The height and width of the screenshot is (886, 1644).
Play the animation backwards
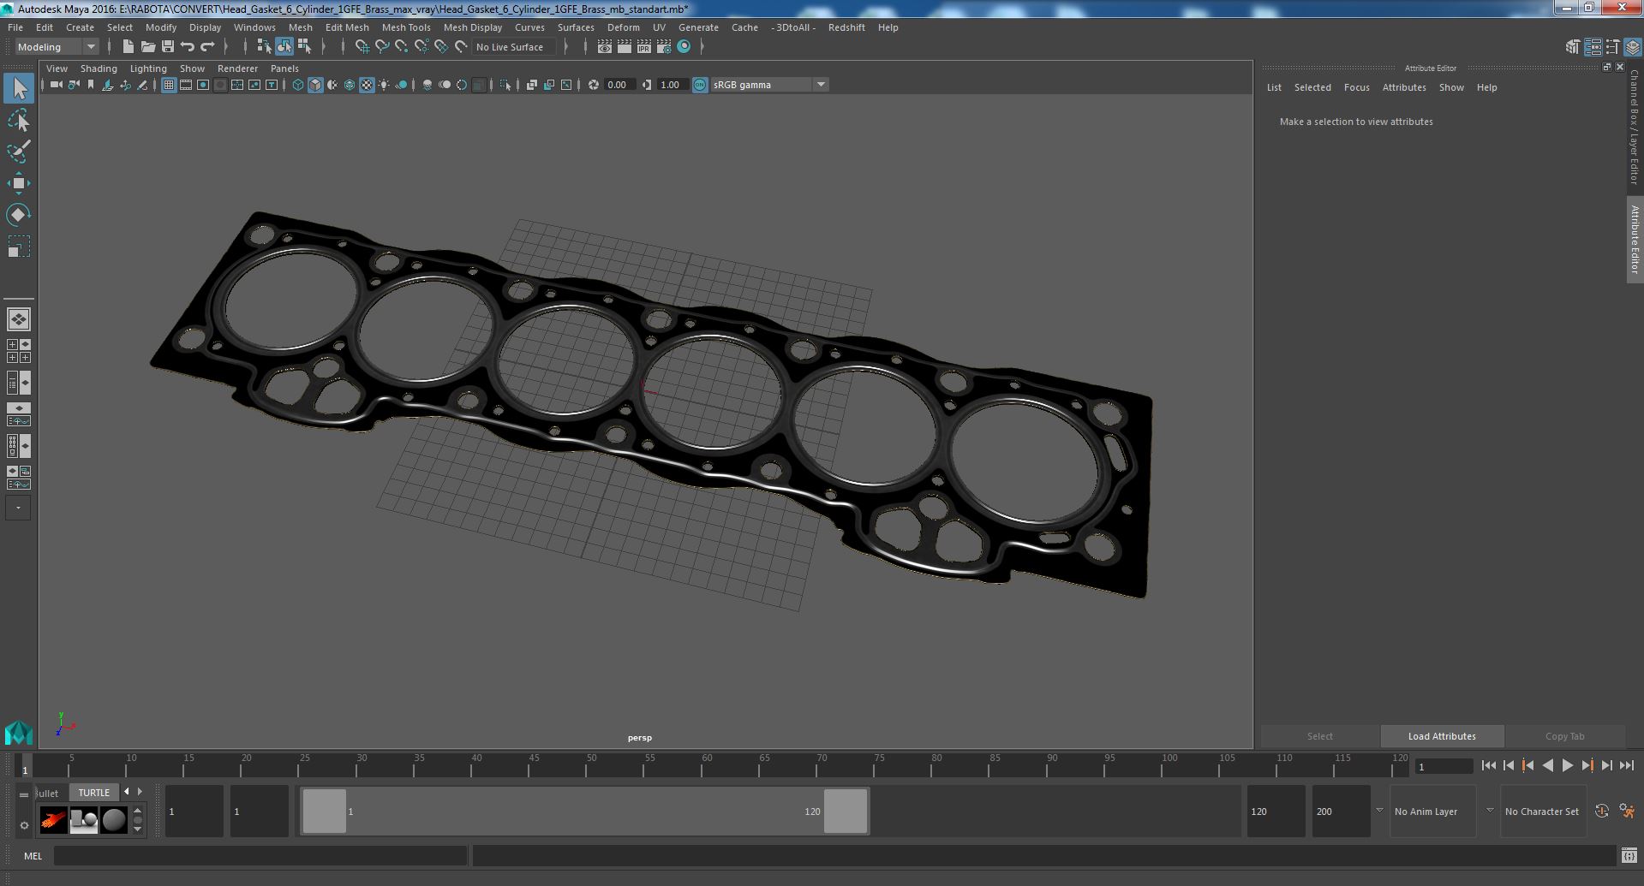(1547, 766)
